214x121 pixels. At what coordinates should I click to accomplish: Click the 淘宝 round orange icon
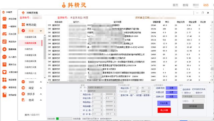pyautogui.click(x=23, y=88)
